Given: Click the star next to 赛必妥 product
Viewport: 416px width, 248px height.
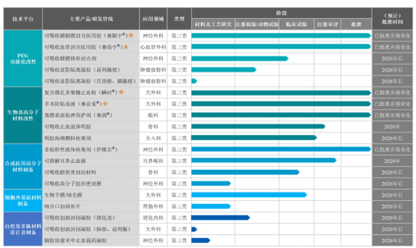Looking at the screenshot, I should (x=105, y=104).
